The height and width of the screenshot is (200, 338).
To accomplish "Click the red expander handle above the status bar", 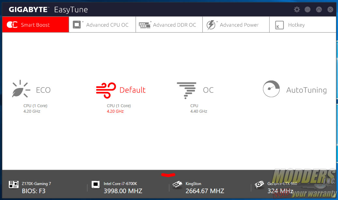I will pyautogui.click(x=168, y=175).
